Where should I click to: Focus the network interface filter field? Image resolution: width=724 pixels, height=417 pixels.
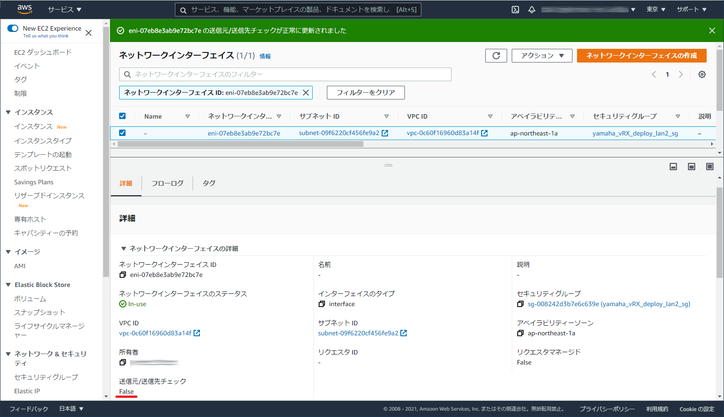tap(285, 74)
